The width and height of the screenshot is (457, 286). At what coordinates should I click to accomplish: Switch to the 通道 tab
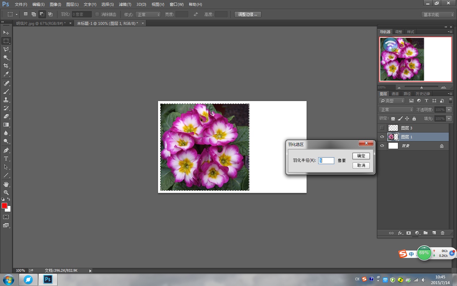pos(395,94)
